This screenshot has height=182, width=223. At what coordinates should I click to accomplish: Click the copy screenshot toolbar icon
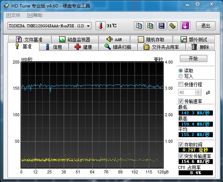[150, 26]
